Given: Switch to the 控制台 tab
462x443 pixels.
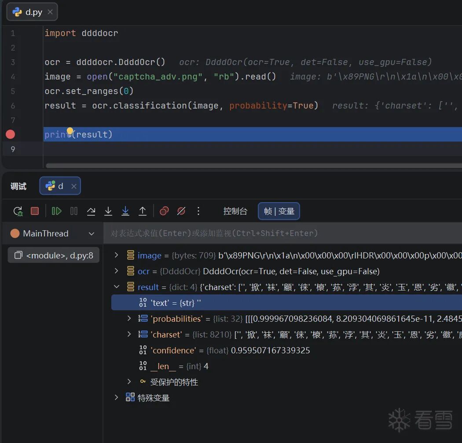Looking at the screenshot, I should [x=235, y=211].
